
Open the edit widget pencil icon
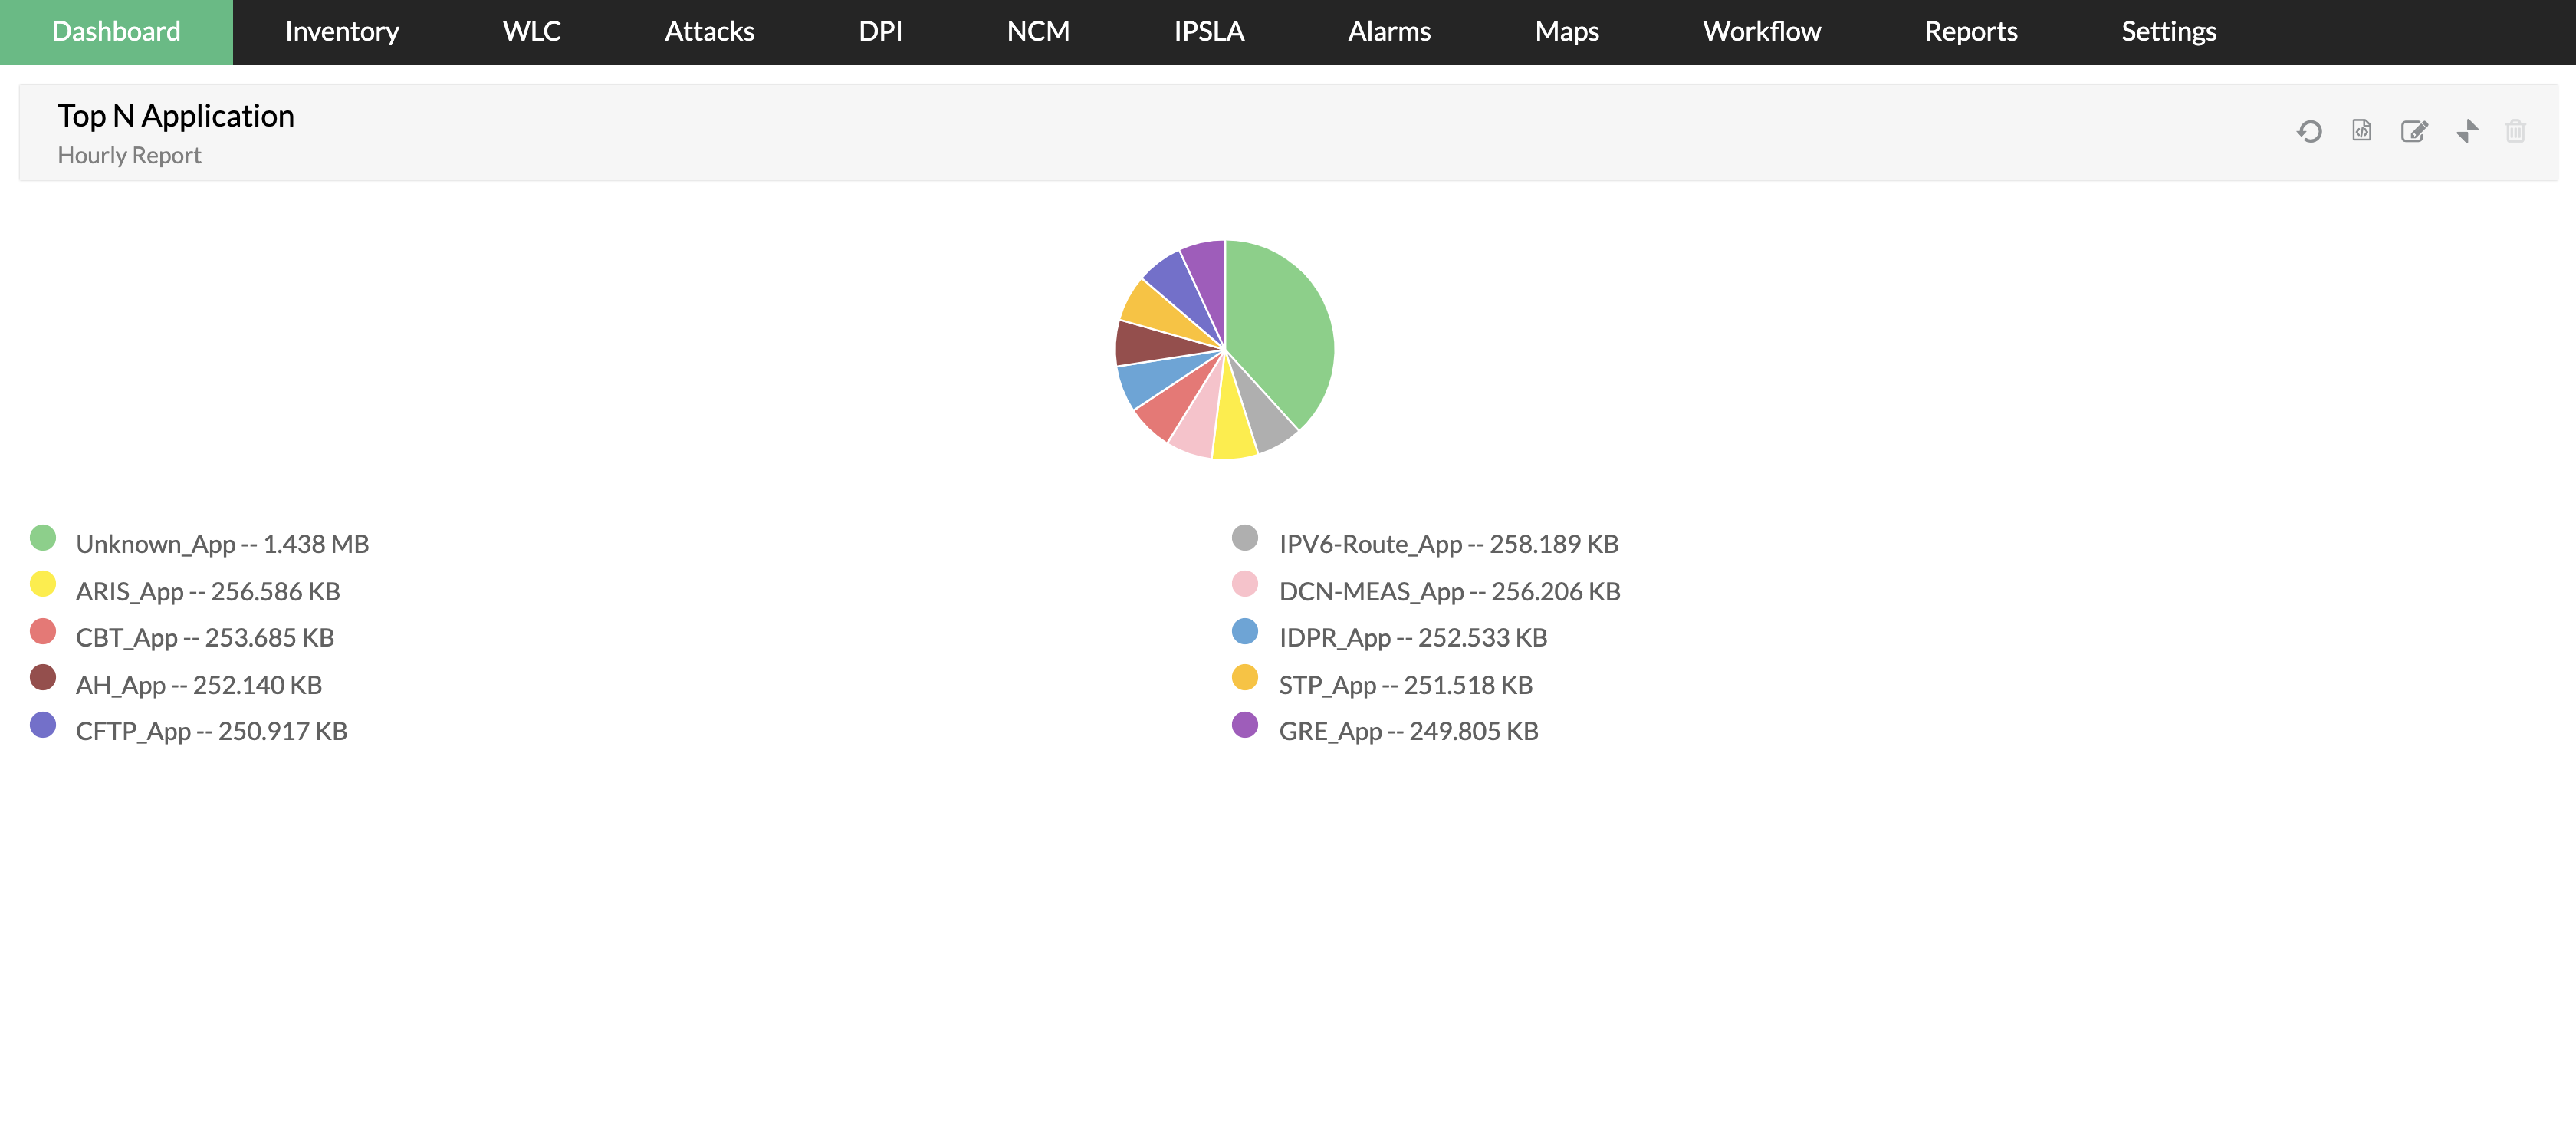click(2414, 131)
